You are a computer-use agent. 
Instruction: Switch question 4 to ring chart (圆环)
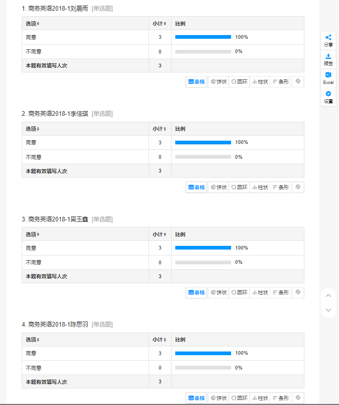click(x=239, y=398)
